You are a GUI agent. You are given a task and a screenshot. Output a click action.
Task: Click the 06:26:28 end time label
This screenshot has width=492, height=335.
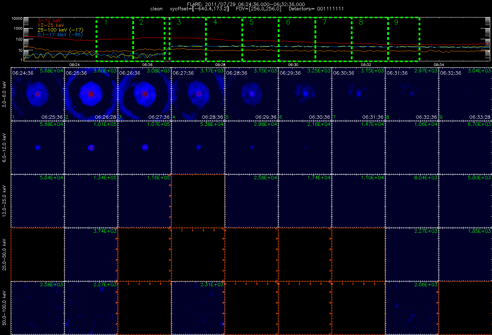click(x=106, y=117)
